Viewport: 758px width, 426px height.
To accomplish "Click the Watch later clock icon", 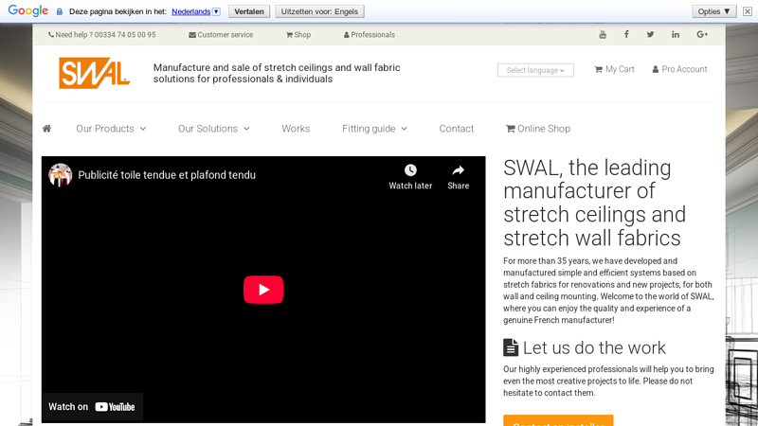I will 410,170.
